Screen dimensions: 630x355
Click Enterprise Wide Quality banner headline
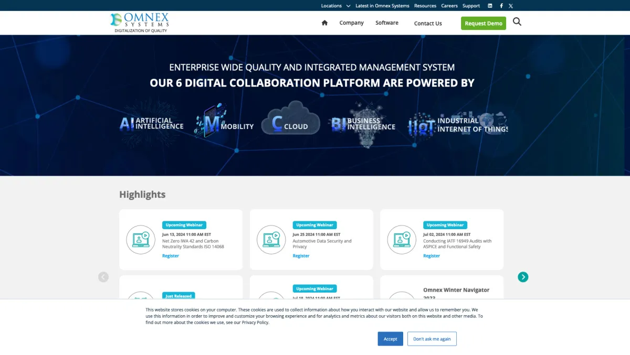tap(312, 67)
